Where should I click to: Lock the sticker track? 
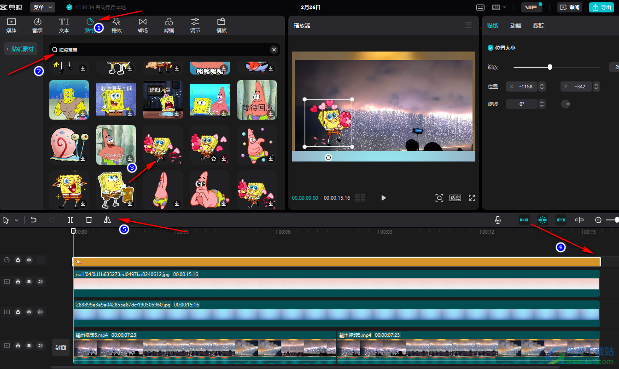pos(18,260)
